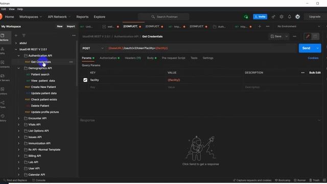Switch to the Tests tab
Viewport: 327px width, 184px height.
194,58
